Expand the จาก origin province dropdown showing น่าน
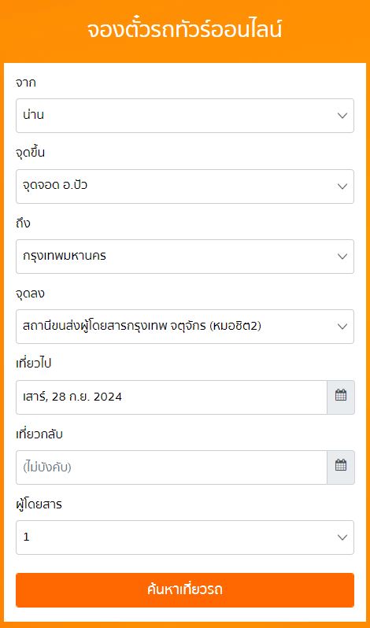The width and height of the screenshot is (370, 628). (x=185, y=116)
